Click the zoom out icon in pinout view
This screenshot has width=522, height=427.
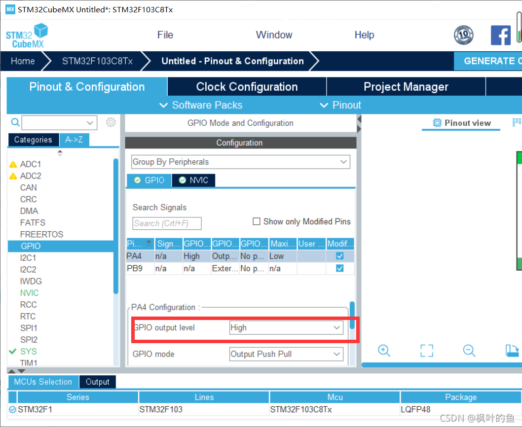pyautogui.click(x=469, y=351)
